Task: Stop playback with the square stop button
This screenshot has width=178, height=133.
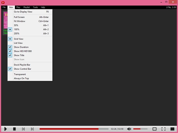Action: point(14,129)
